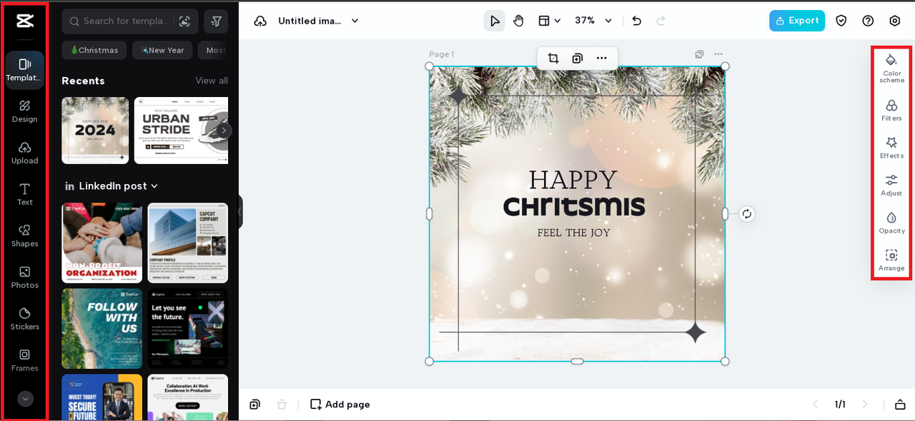Choose the Follow With Us template
The image size is (915, 421).
[102, 328]
